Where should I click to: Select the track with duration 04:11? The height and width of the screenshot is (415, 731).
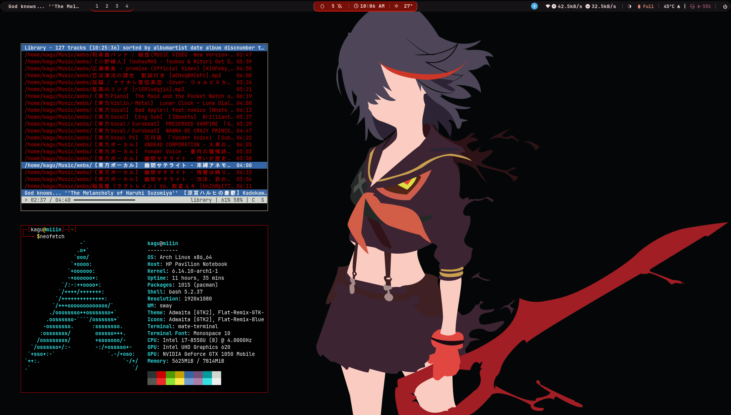(144, 186)
